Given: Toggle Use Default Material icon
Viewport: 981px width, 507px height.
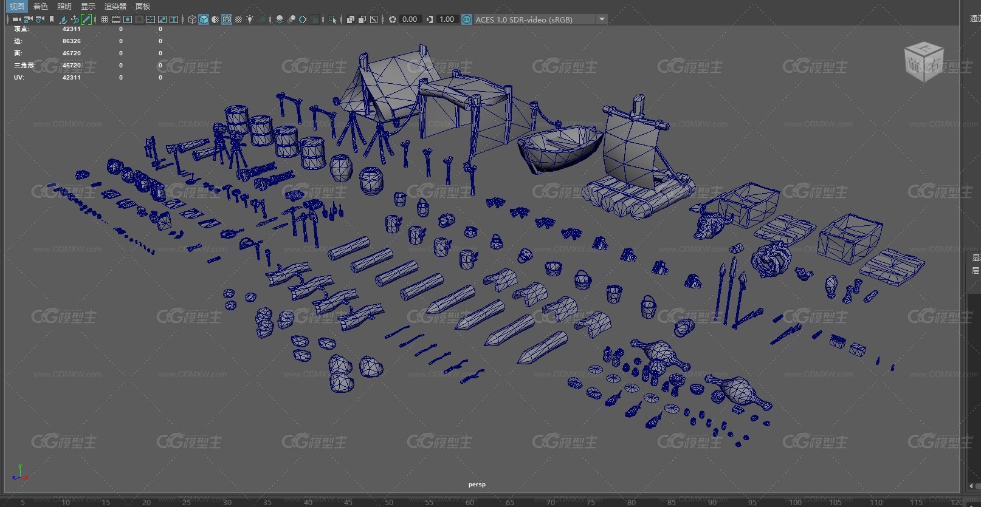Looking at the screenshot, I should [x=215, y=19].
